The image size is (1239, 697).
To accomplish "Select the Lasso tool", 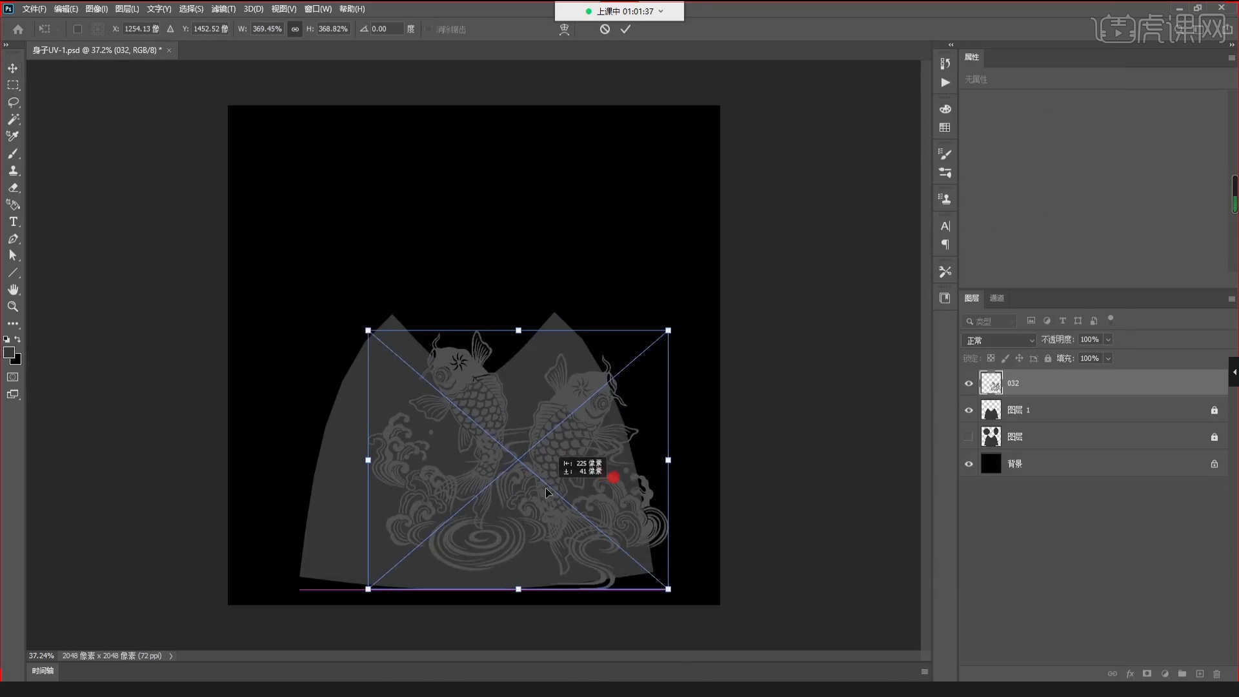I will point(13,102).
